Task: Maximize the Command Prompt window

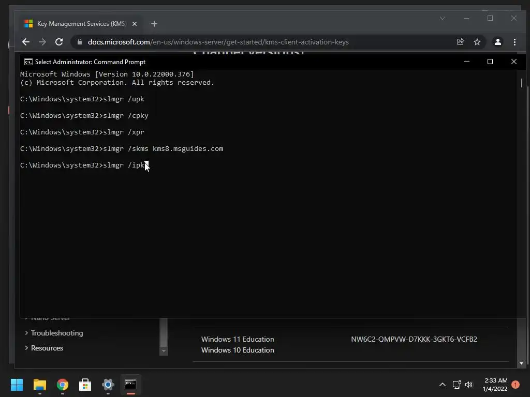Action: (x=490, y=62)
